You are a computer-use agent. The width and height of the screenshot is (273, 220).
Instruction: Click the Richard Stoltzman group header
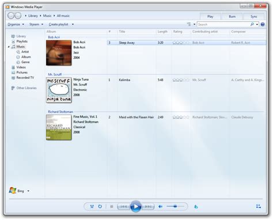(60, 112)
